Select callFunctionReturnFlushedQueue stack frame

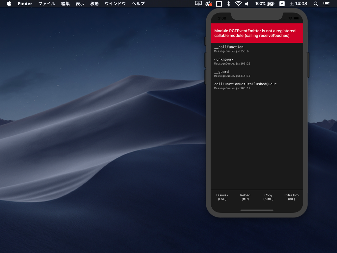coord(245,86)
